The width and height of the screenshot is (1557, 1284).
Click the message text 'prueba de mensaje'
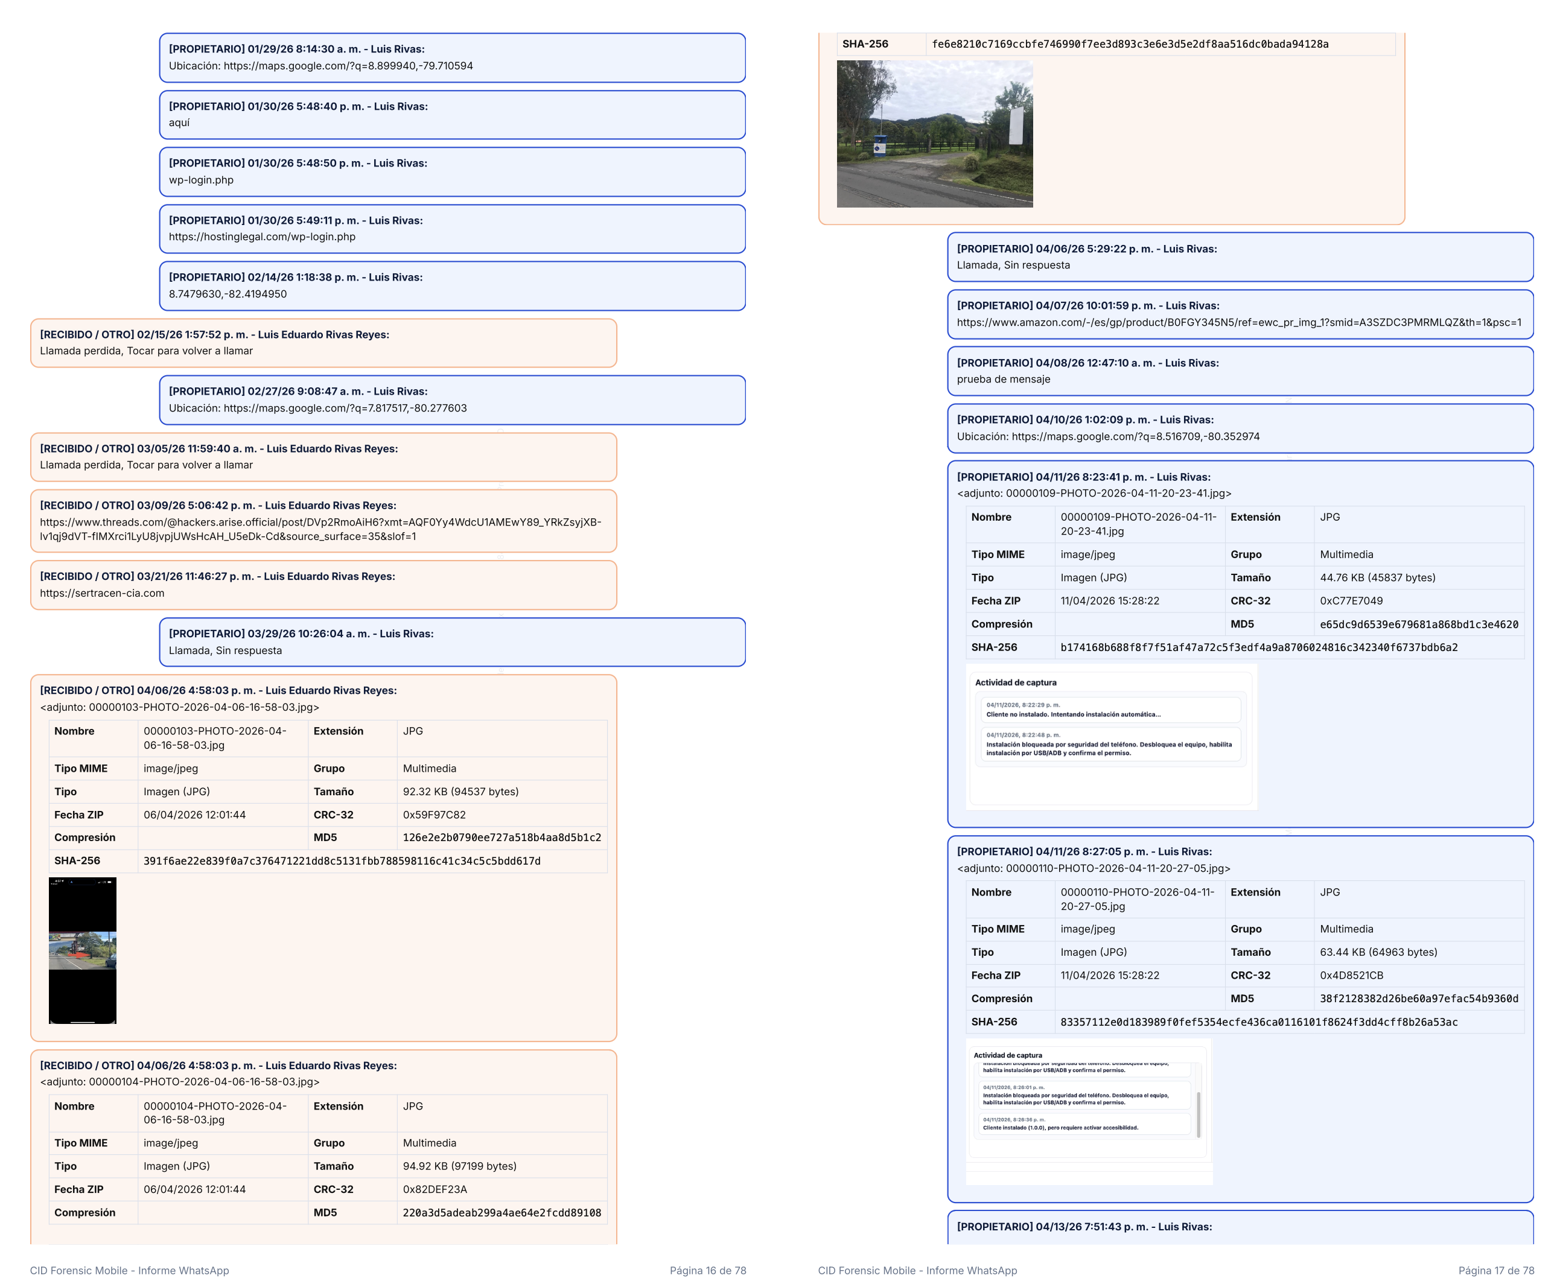(x=1004, y=379)
